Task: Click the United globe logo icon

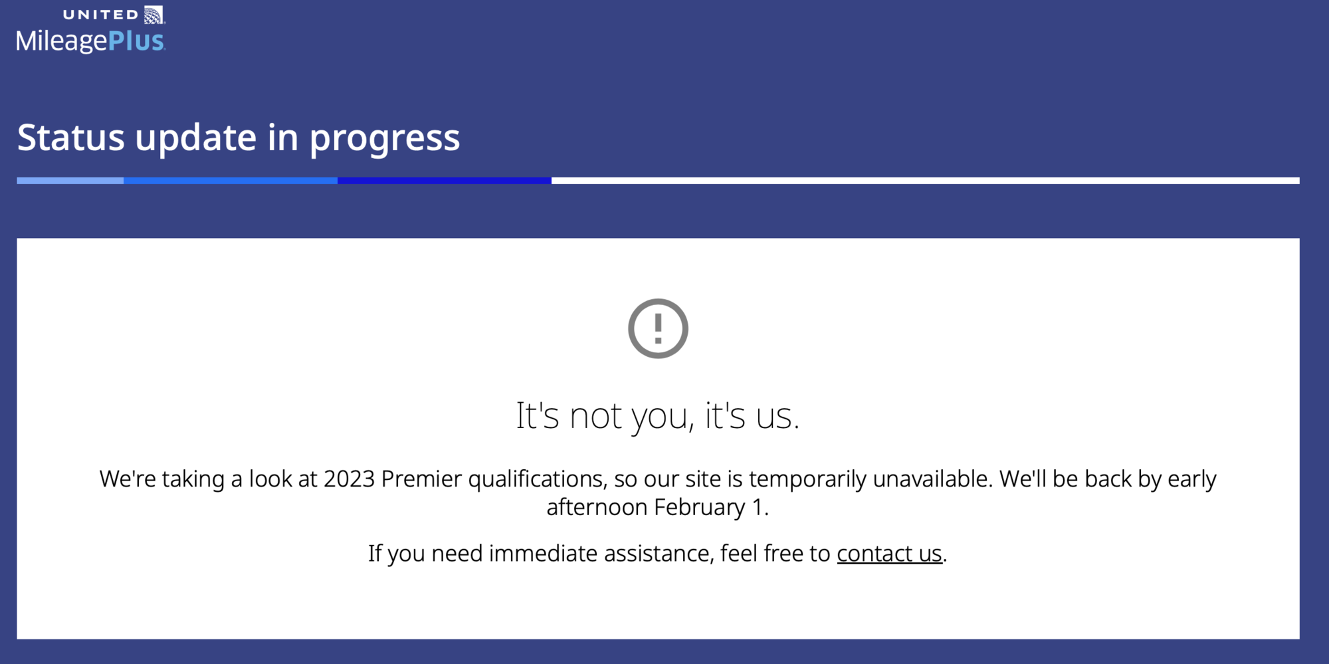Action: [x=154, y=15]
